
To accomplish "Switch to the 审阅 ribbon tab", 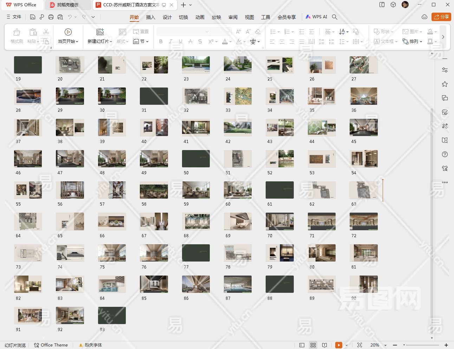I will coord(233,17).
